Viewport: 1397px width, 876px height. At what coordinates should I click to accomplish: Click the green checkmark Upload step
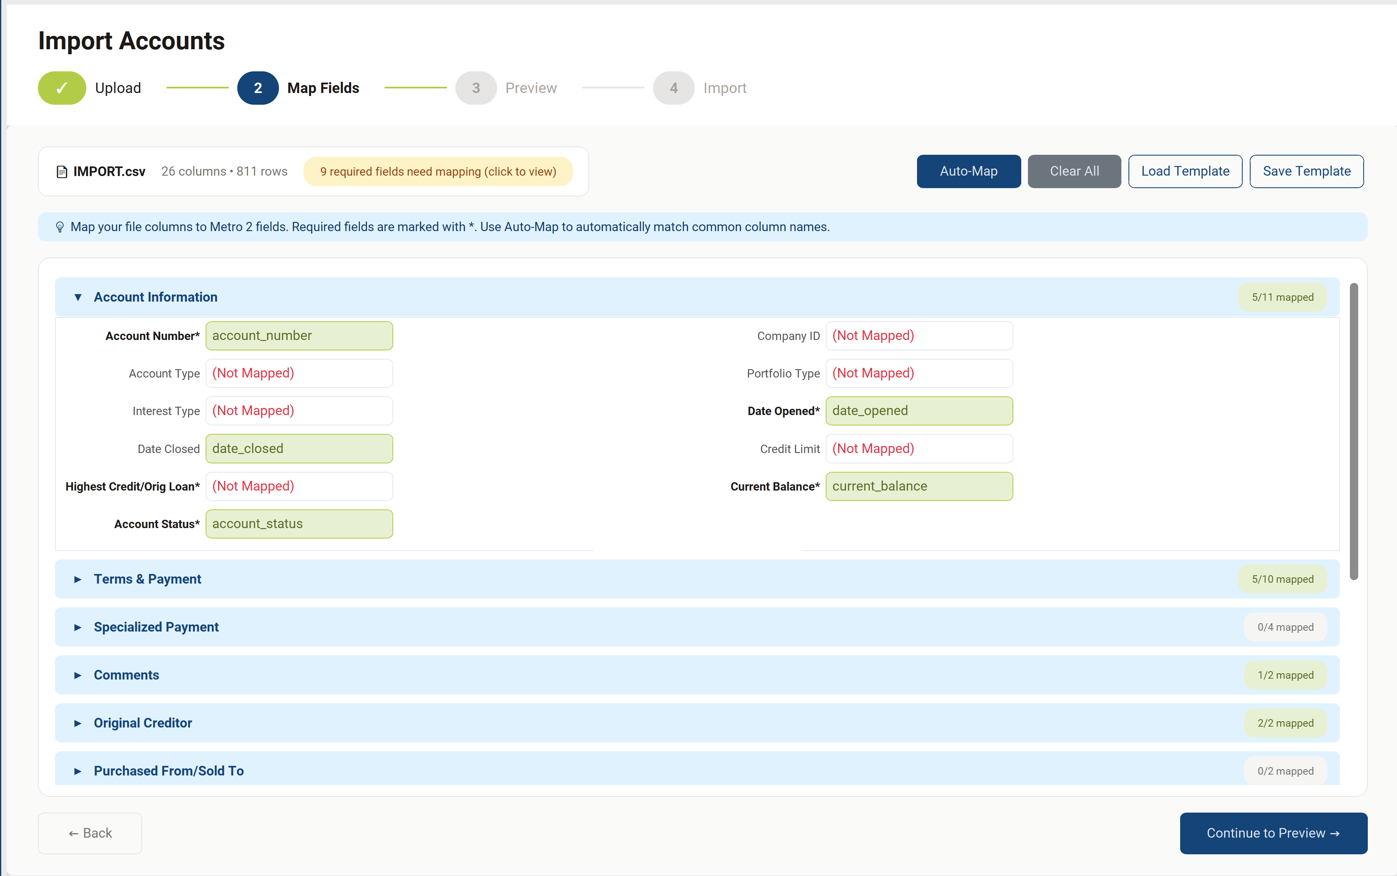tap(62, 88)
